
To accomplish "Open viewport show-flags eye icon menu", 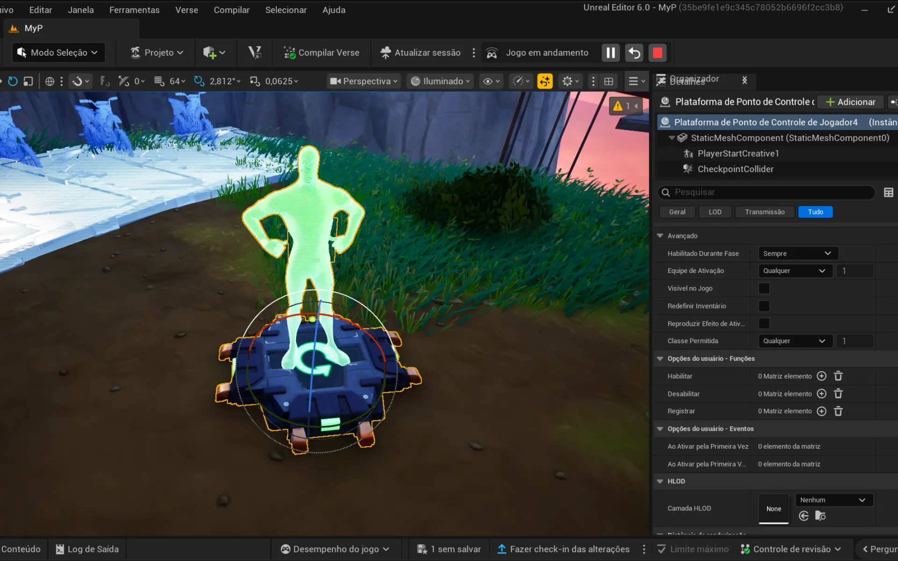I will (x=491, y=81).
